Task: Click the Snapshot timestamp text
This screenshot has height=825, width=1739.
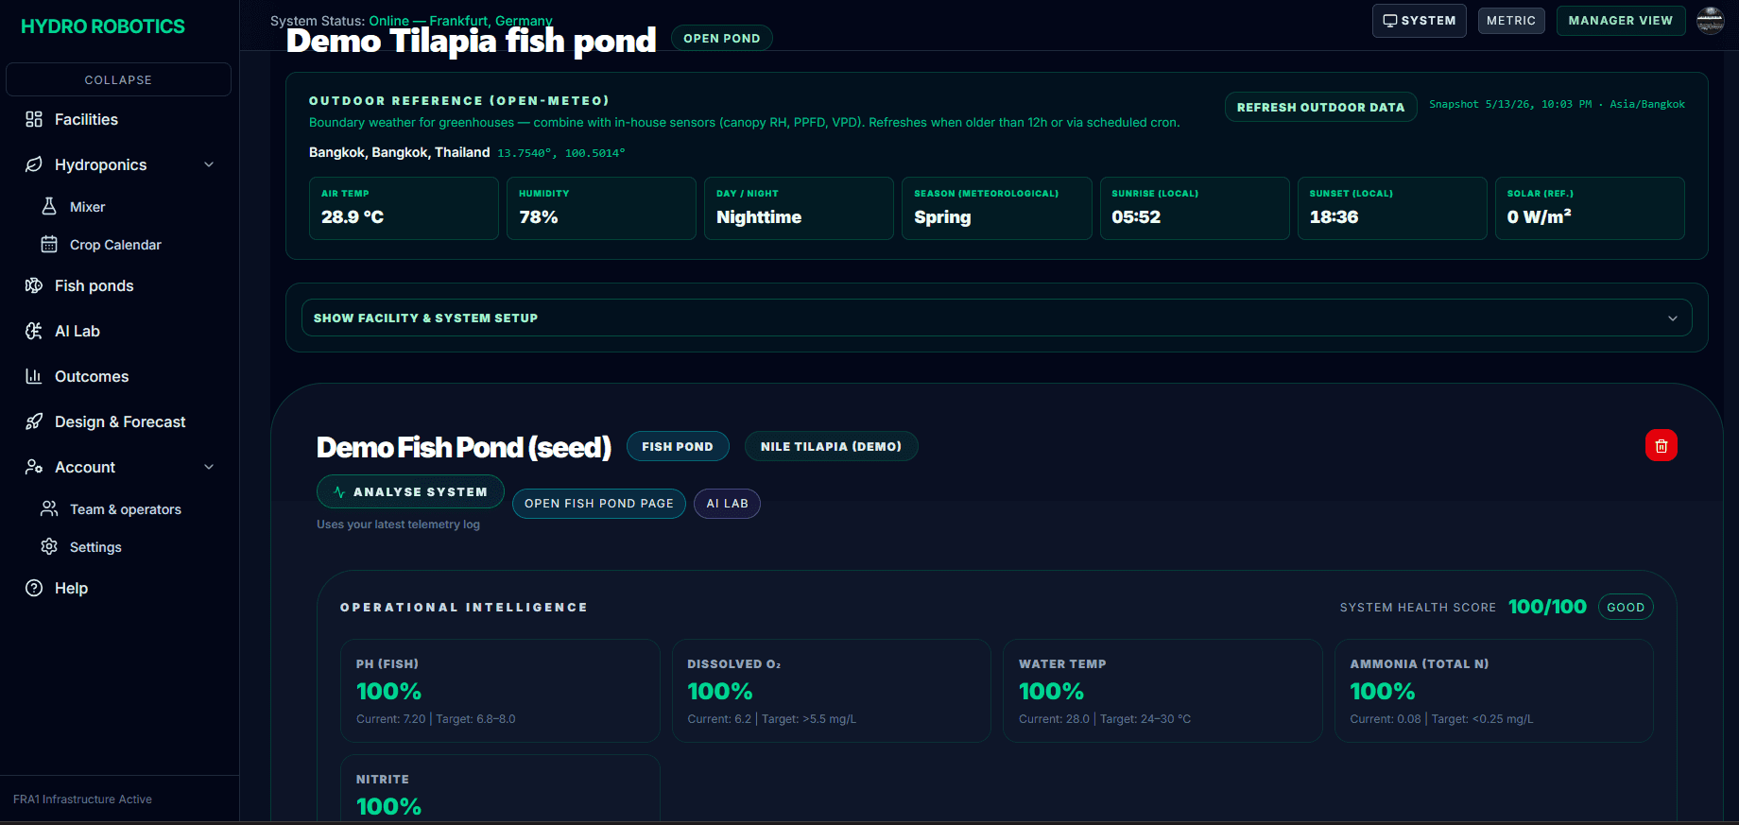Action: coord(1557,104)
